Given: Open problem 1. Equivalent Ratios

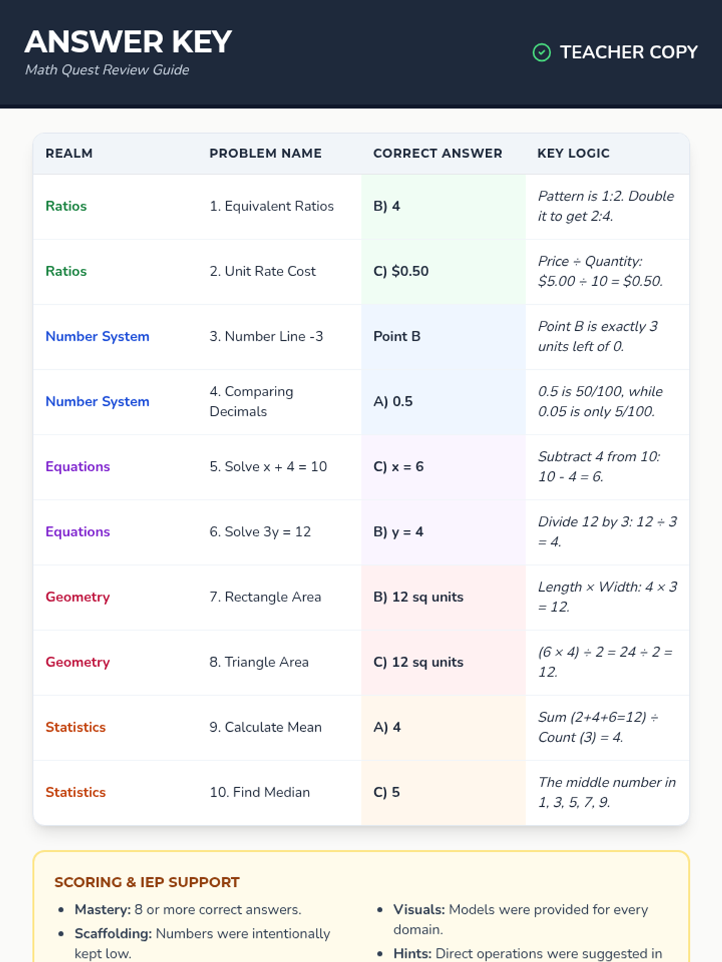Looking at the screenshot, I should click(271, 206).
